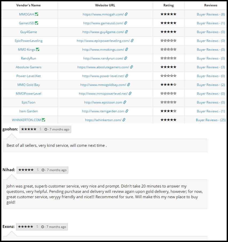This screenshot has height=242, width=228.
Task: Visit the https://www.absolutegamers.com/ URL
Action: click(x=103, y=67)
